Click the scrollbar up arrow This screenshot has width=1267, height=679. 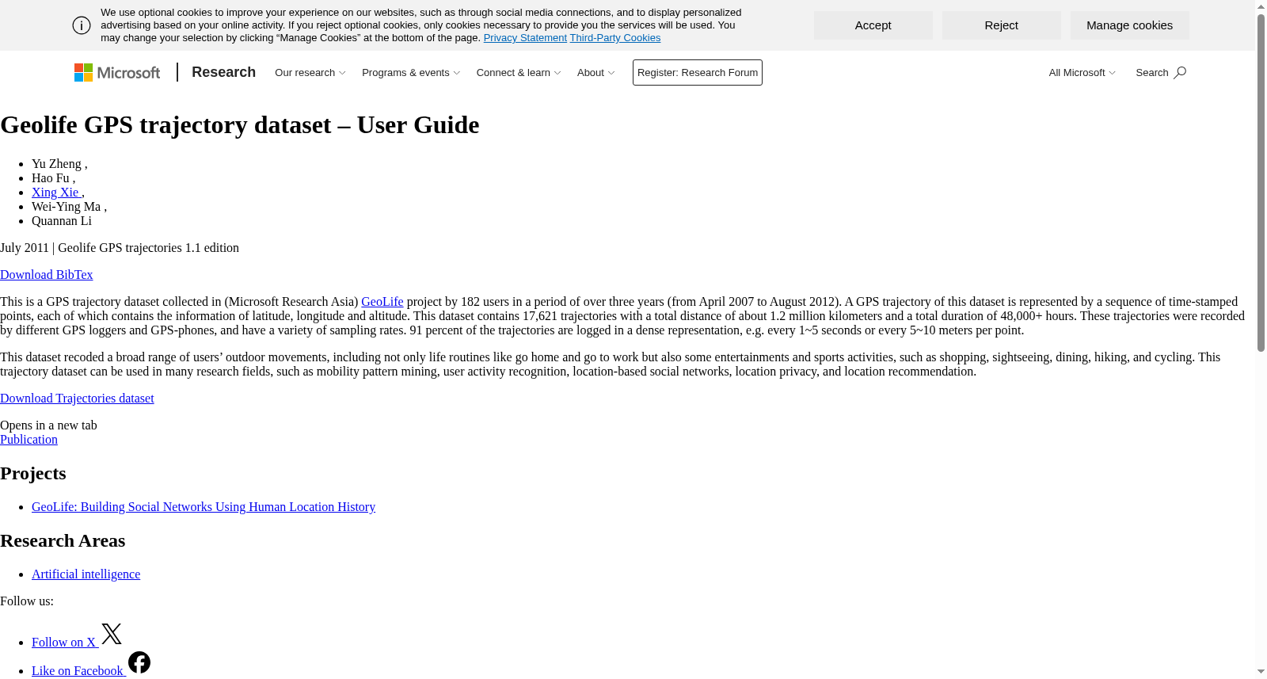[1261, 6]
